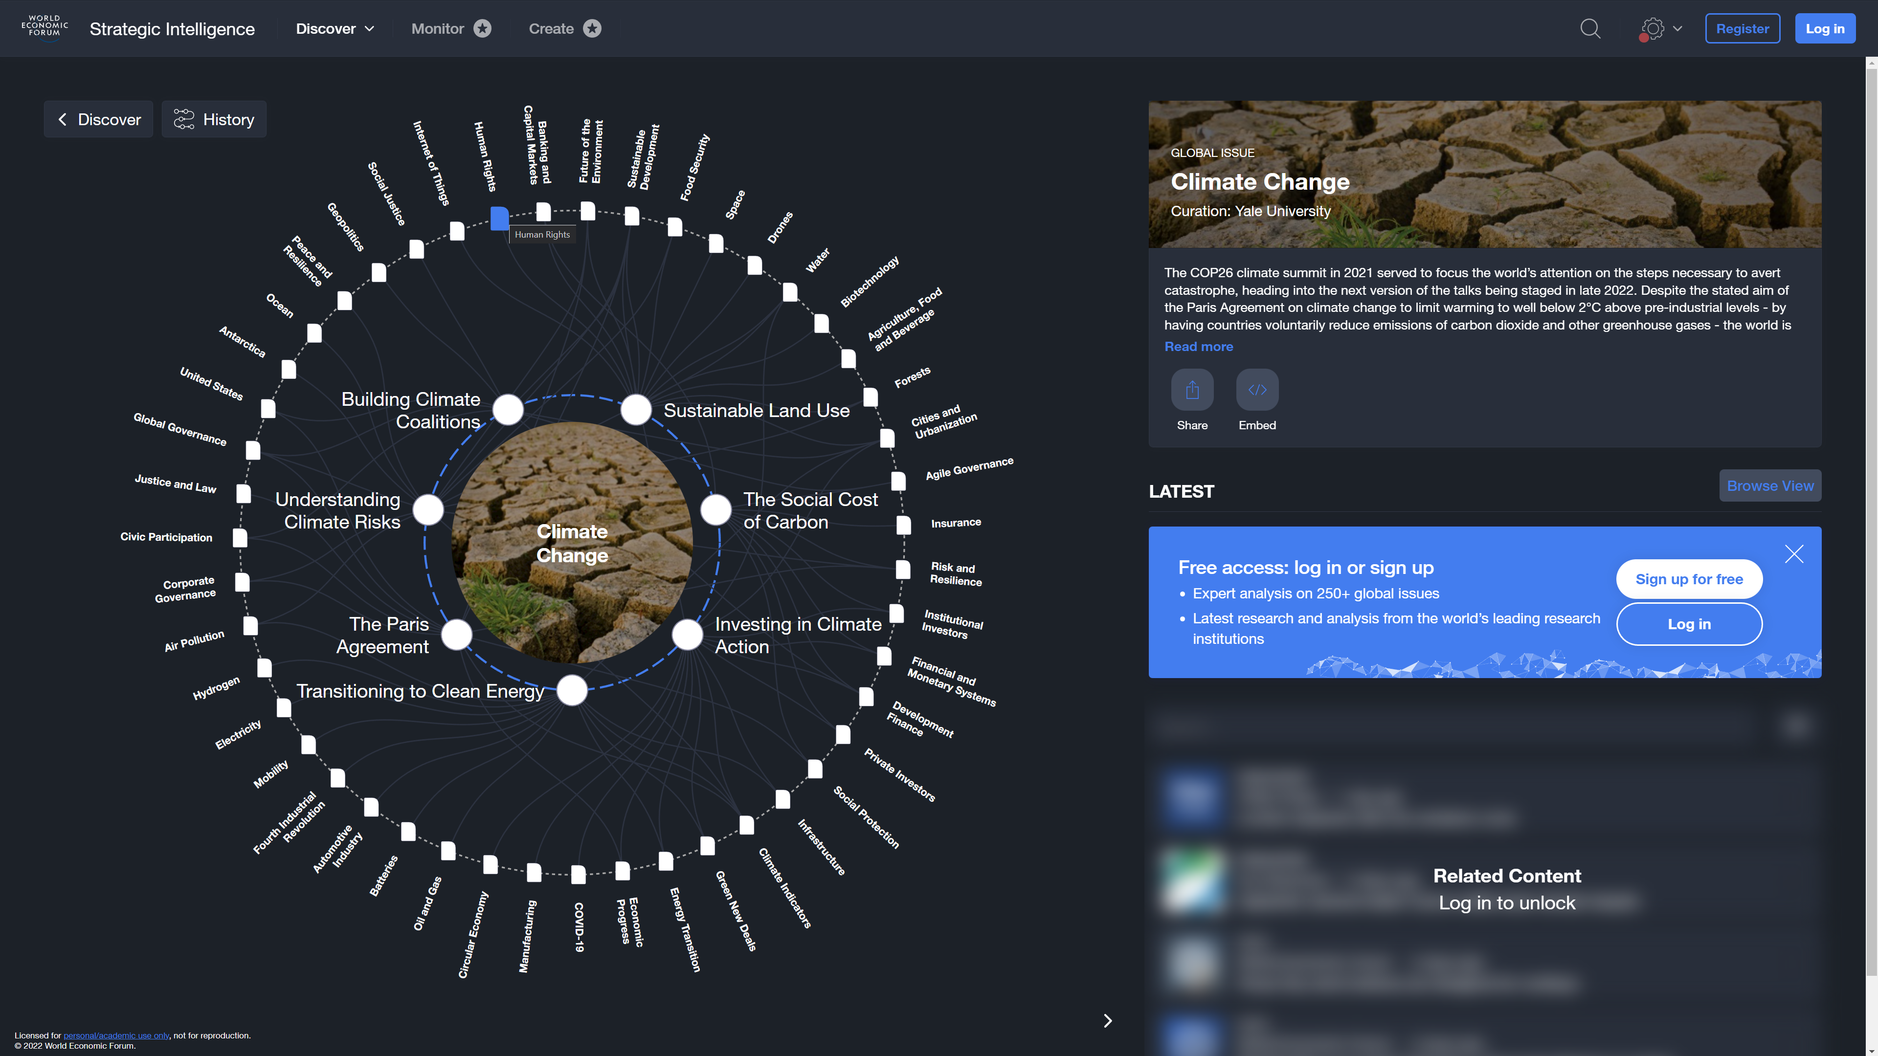This screenshot has height=1056, width=1878.
Task: Click the Embed code icon button
Action: (x=1257, y=390)
